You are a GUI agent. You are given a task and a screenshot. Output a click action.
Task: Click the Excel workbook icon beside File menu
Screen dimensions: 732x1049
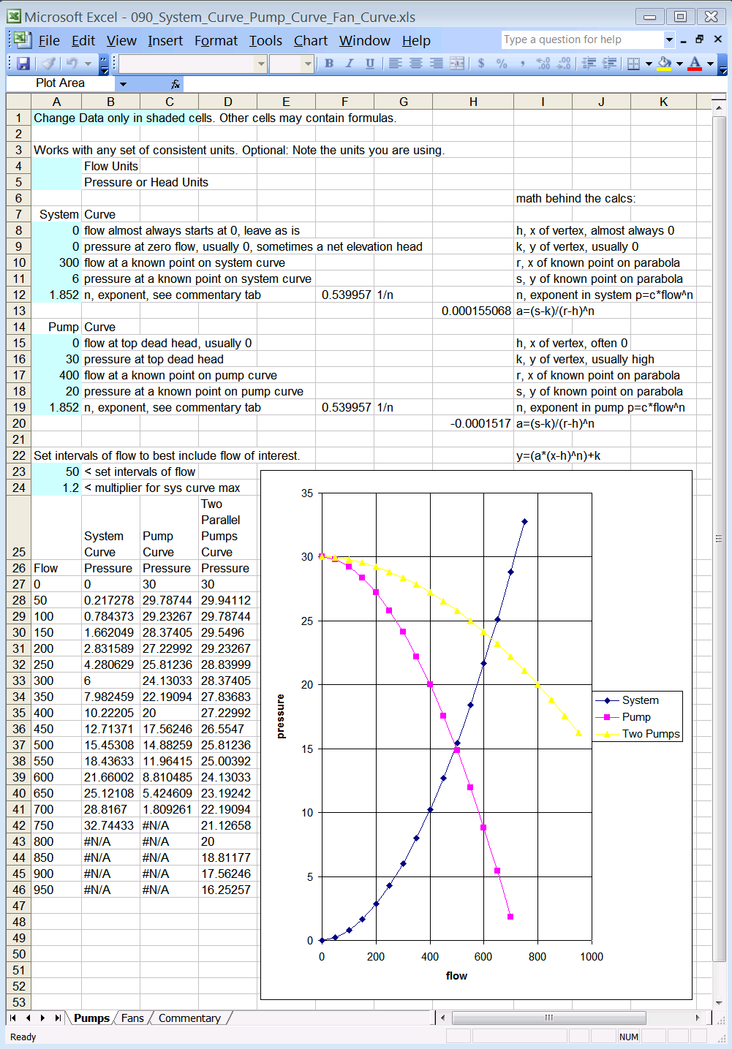point(22,39)
